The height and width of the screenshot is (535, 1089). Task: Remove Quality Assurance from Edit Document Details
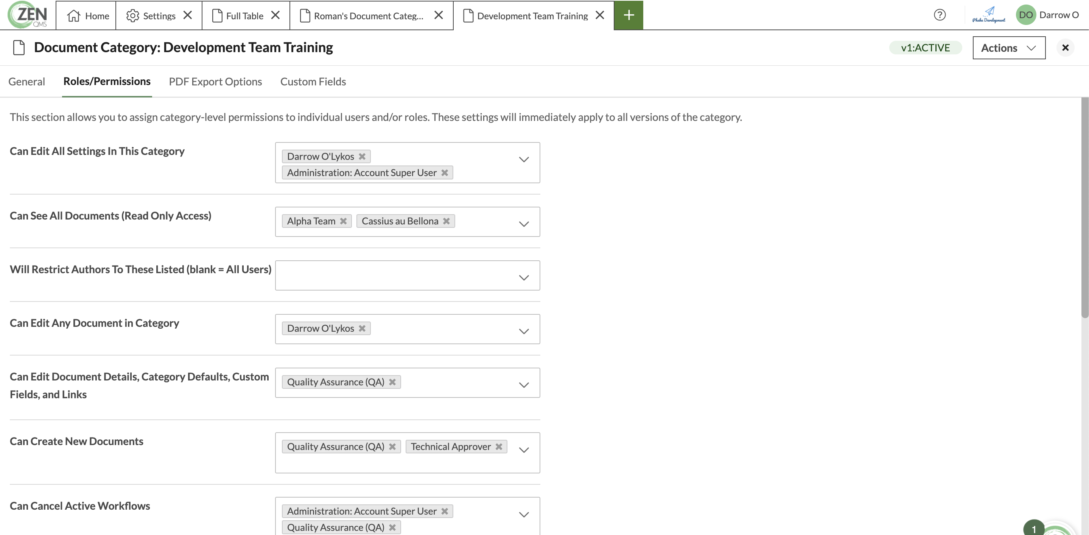[x=392, y=382]
